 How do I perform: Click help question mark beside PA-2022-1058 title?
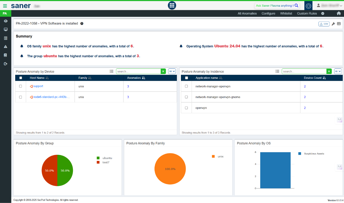pyautogui.click(x=82, y=23)
